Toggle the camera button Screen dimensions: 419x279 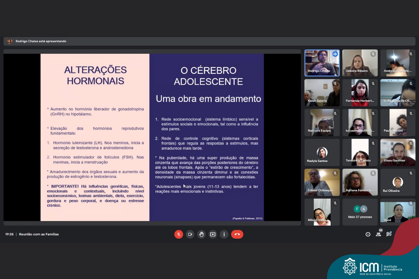click(190, 234)
